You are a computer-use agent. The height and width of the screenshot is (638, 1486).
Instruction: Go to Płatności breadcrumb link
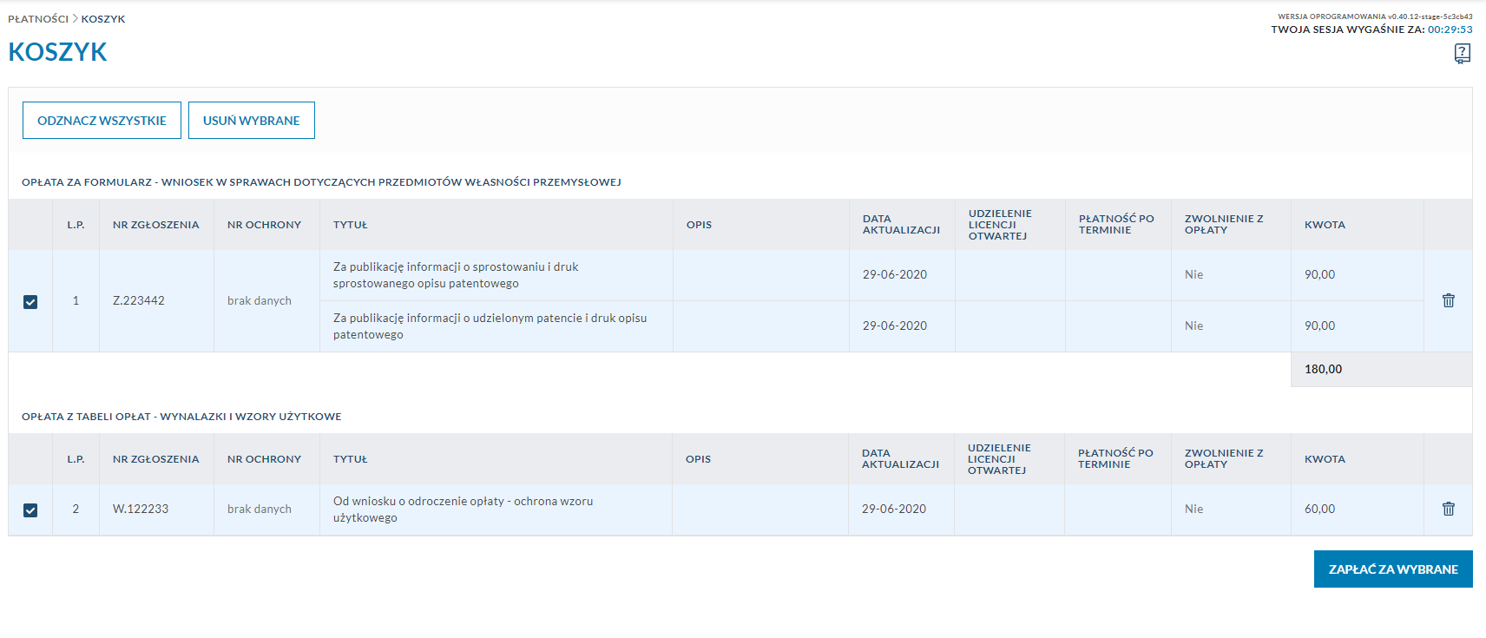pyautogui.click(x=37, y=19)
